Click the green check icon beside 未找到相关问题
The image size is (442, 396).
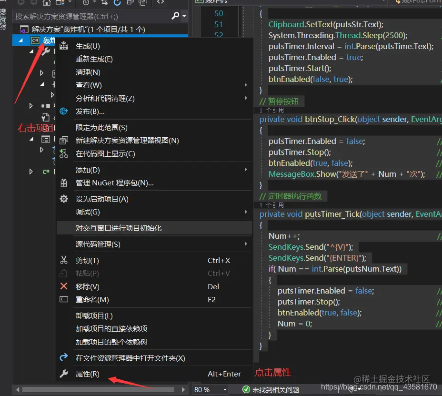(x=246, y=389)
